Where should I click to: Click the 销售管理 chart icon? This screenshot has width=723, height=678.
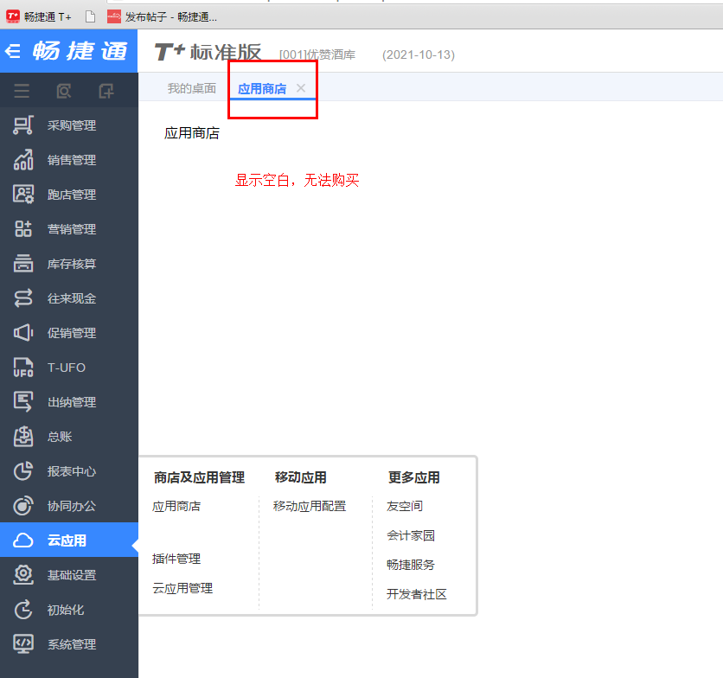pos(23,160)
